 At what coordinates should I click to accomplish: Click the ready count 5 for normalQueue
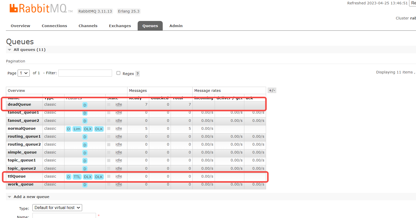(x=146, y=128)
